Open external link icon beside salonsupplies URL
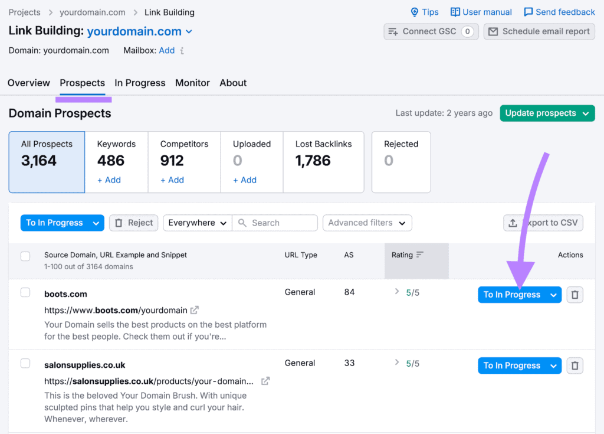This screenshot has width=604, height=434. click(x=265, y=381)
